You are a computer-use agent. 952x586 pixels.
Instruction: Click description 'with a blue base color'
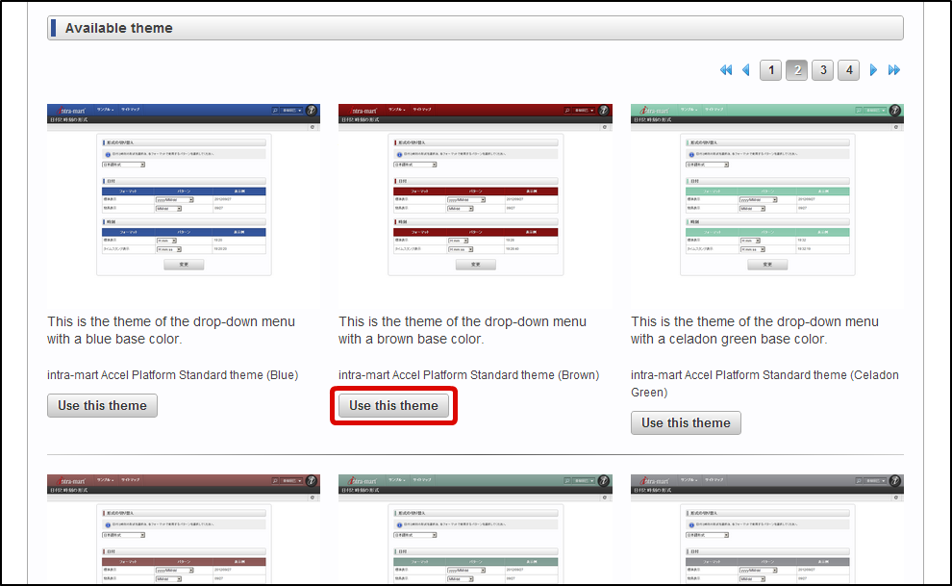[x=114, y=339]
